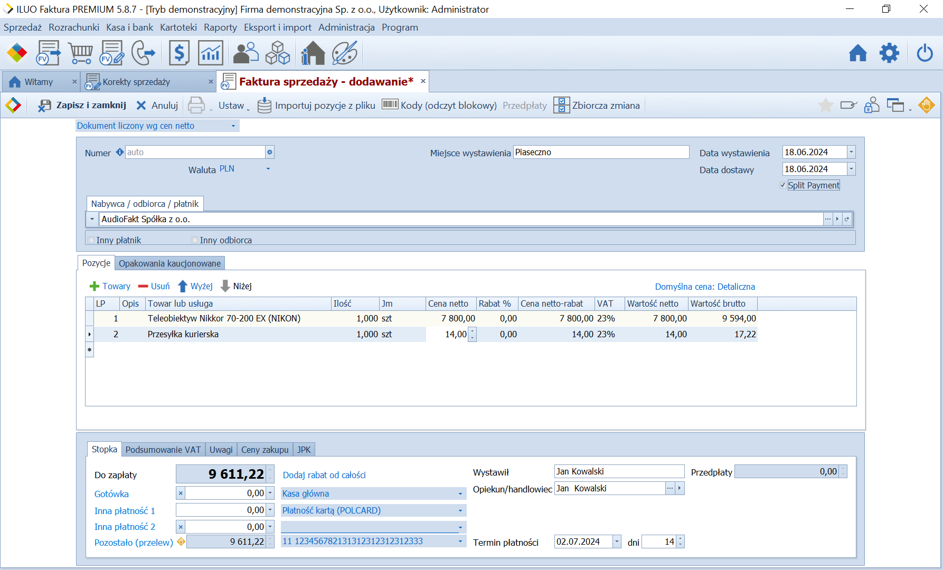Click the battery-like tag icon near star
This screenshot has height=570, width=943.
[848, 105]
